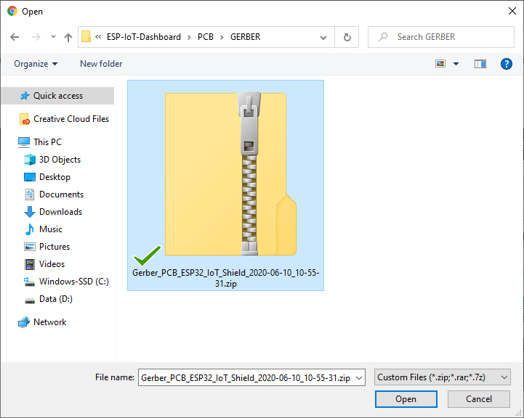Open 3D Objects folder
The height and width of the screenshot is (418, 524).
click(52, 160)
